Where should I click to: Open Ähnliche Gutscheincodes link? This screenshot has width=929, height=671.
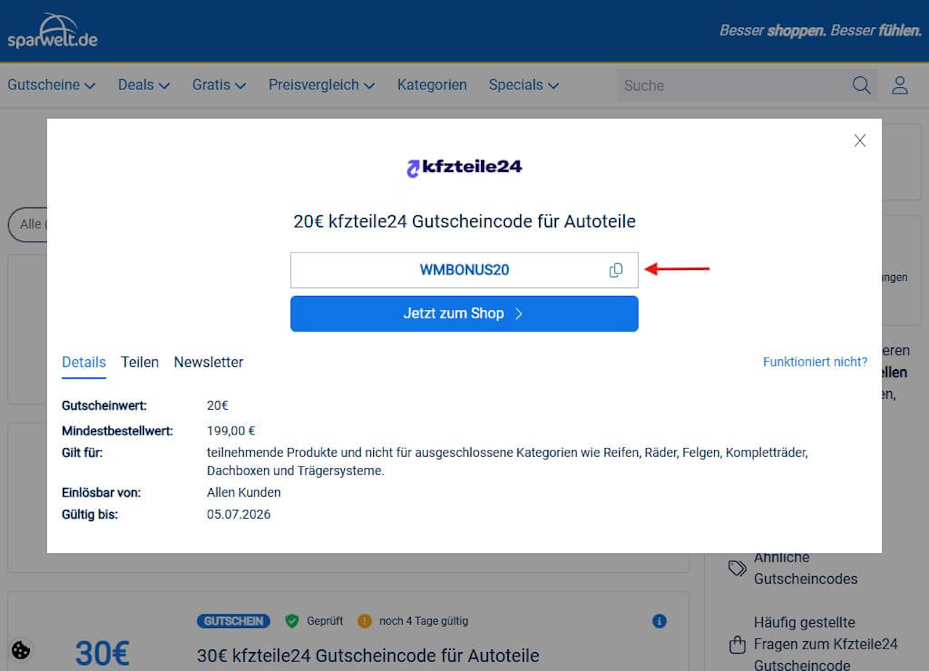806,568
